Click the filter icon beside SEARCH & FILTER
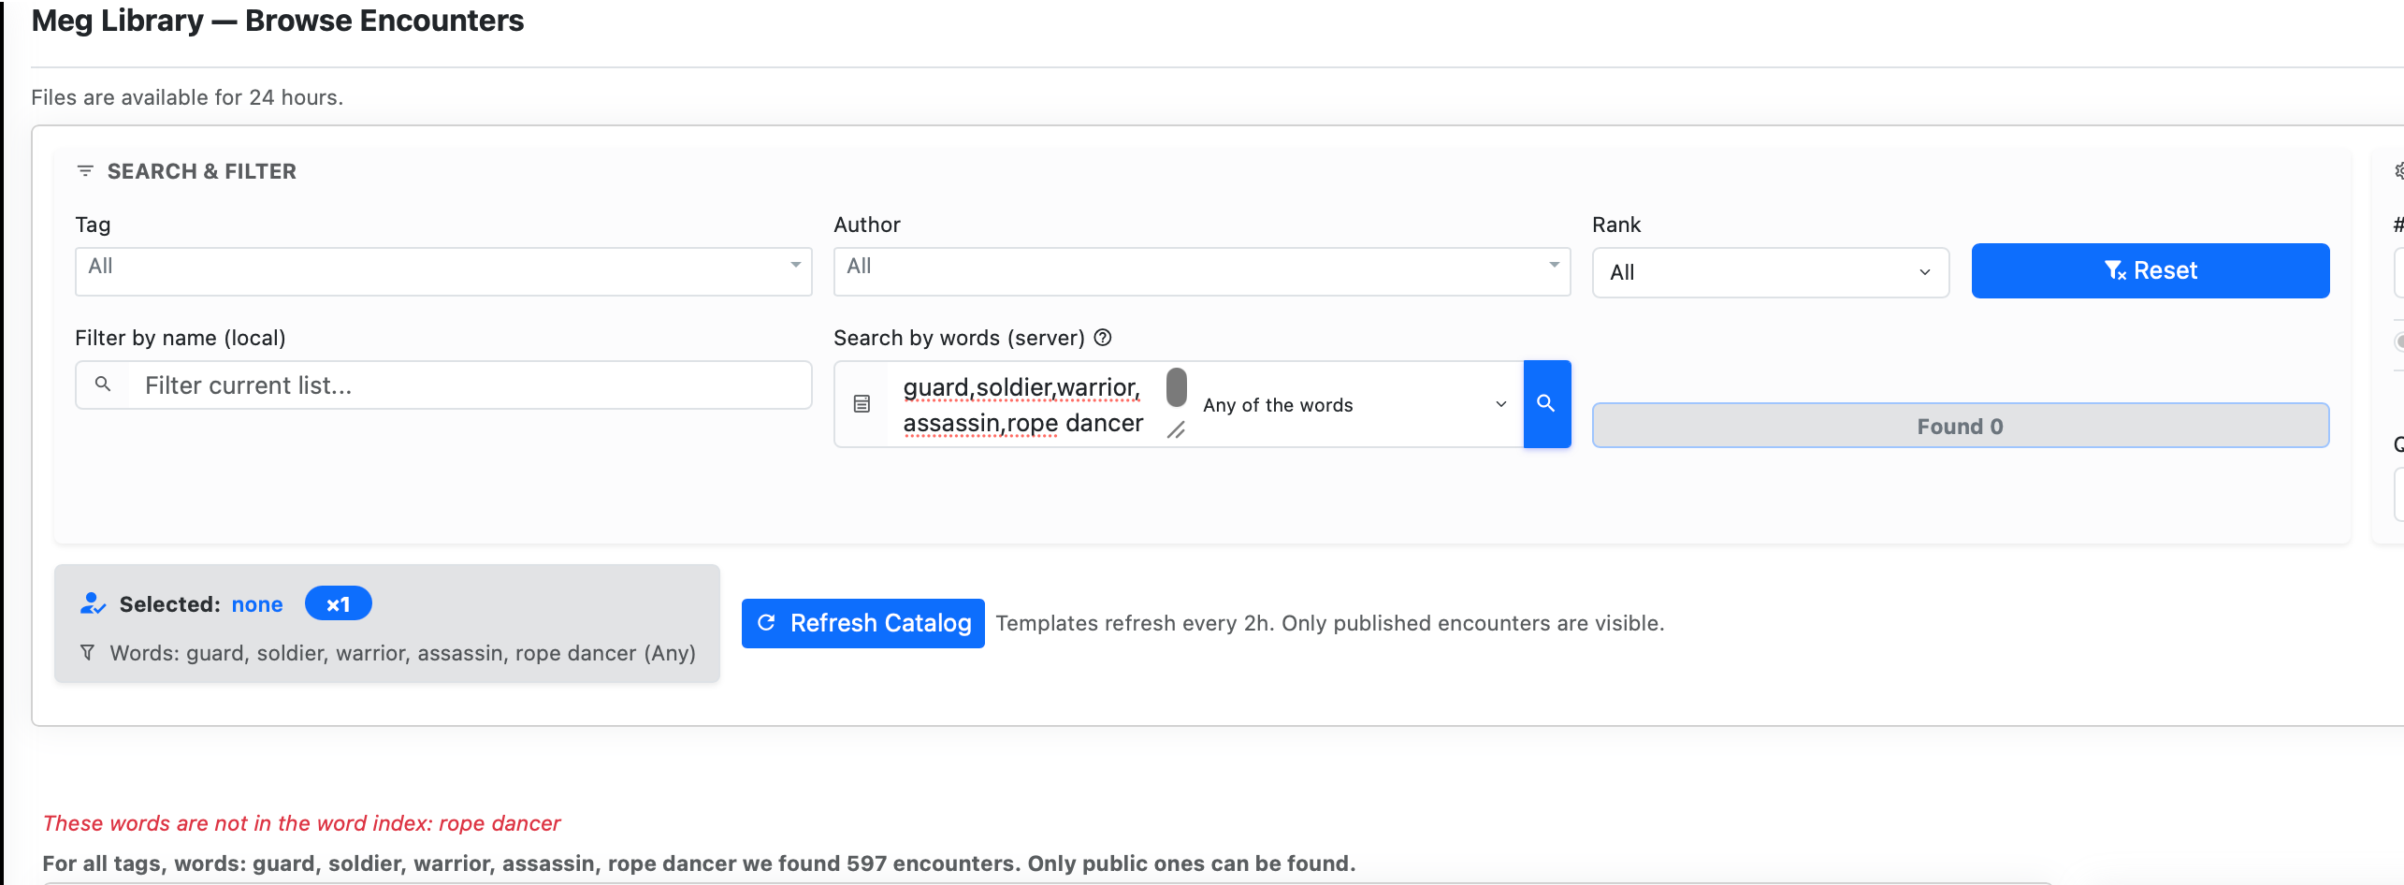2404x885 pixels. pos(85,171)
